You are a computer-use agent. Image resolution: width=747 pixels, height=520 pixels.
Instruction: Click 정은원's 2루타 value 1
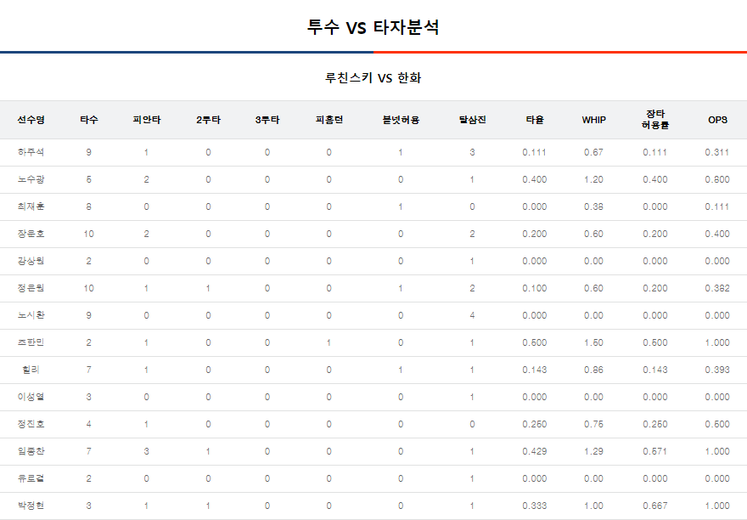(x=208, y=288)
